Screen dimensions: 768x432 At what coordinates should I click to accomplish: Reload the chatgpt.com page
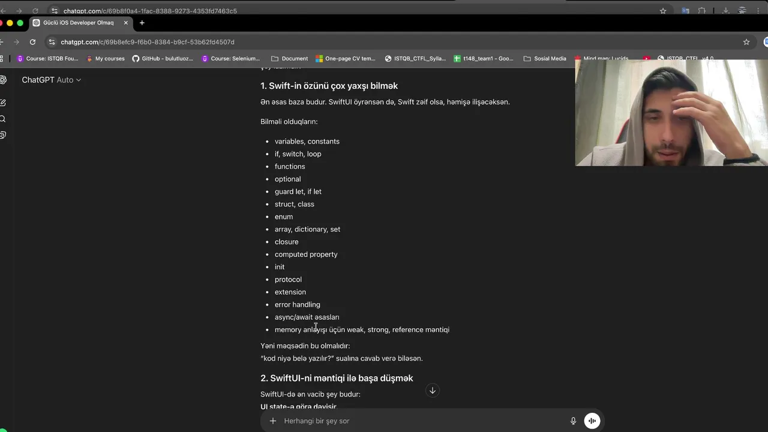point(32,42)
